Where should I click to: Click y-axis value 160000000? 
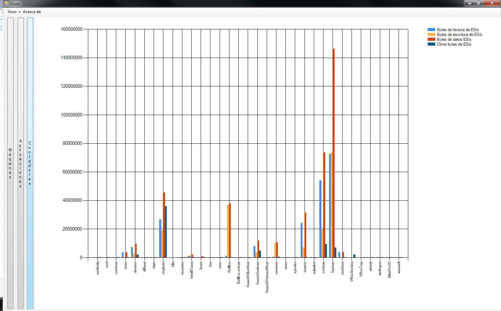click(x=72, y=29)
